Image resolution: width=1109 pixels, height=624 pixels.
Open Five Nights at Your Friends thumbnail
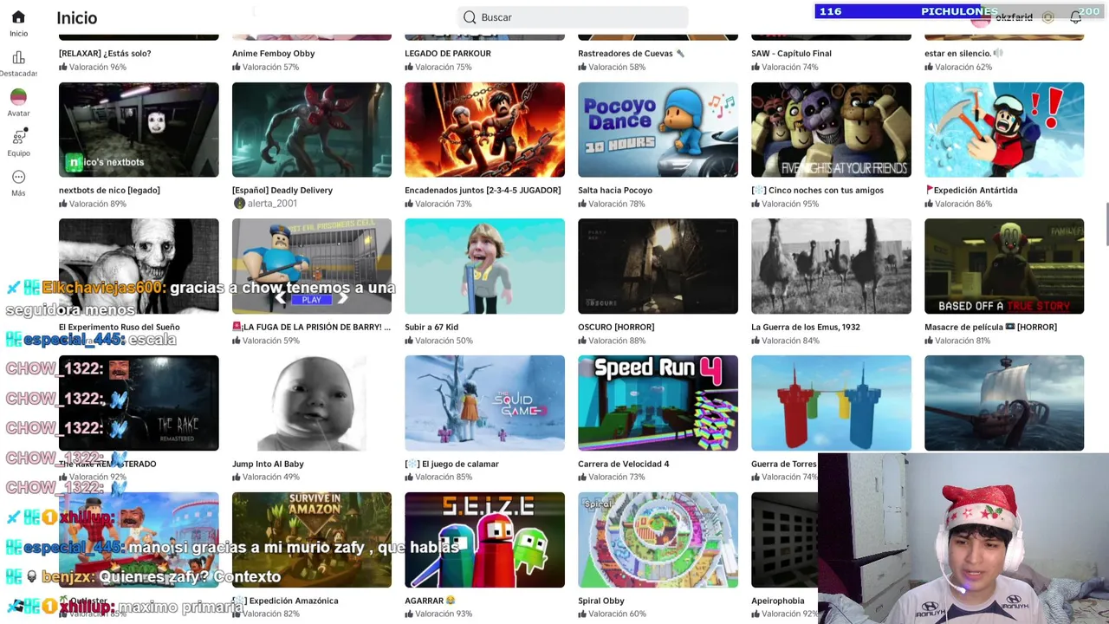(x=831, y=130)
